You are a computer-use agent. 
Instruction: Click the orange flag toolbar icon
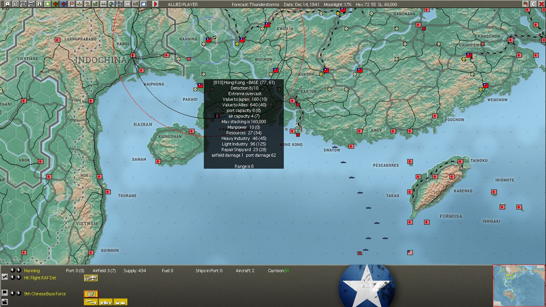point(72,4)
